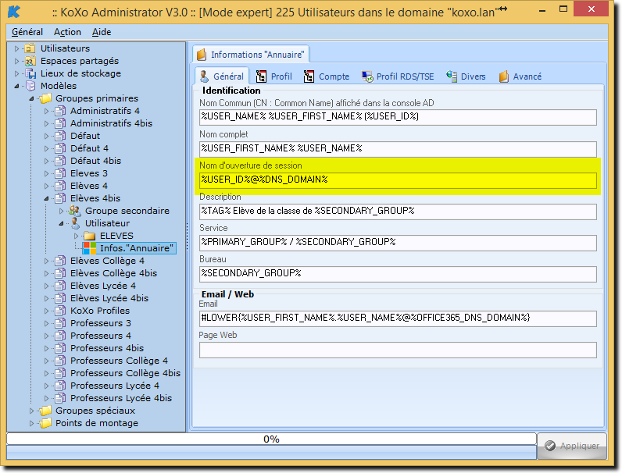Click the Divers tab icon
This screenshot has width=622, height=473.
point(452,76)
